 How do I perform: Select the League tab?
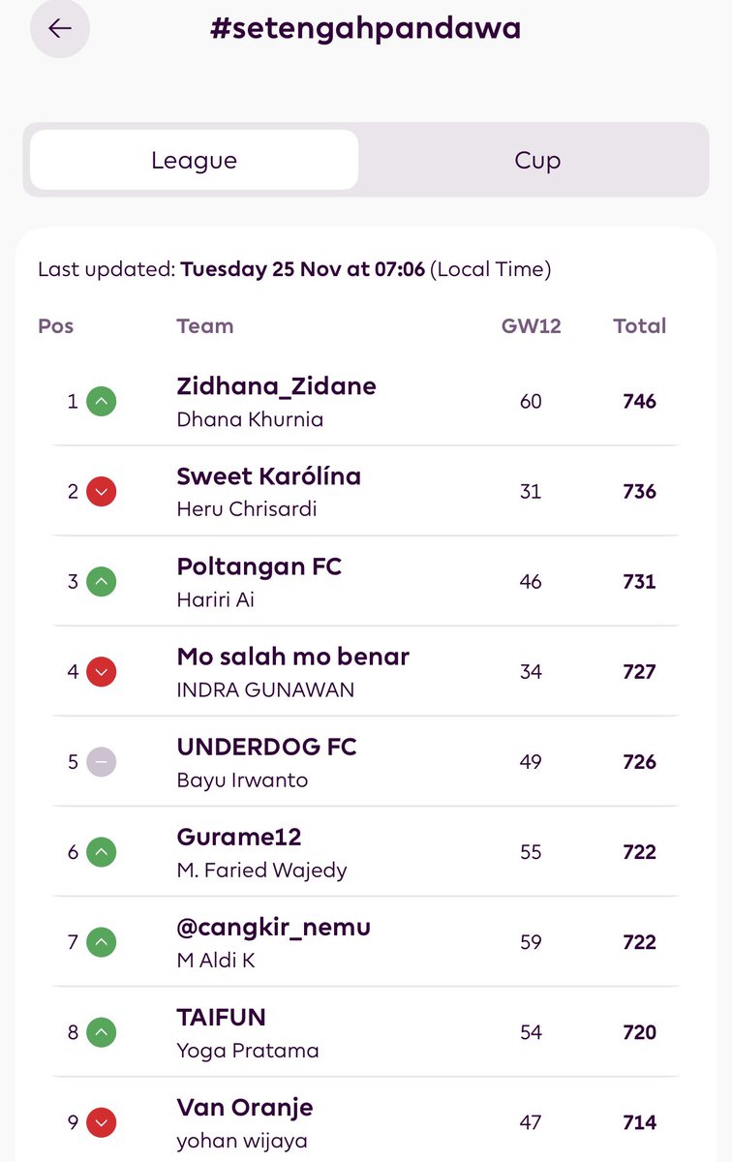click(x=194, y=160)
